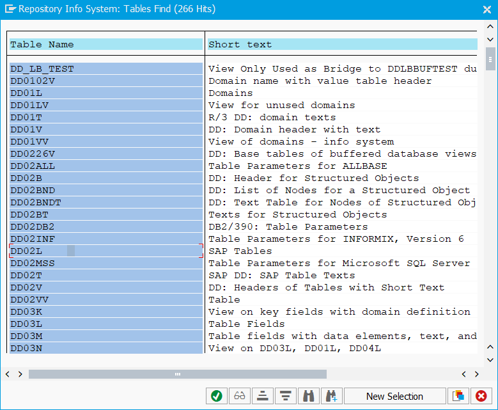Click 'Table Parameters for ALLBASE' text
498x410 pixels.
pyautogui.click(x=298, y=166)
